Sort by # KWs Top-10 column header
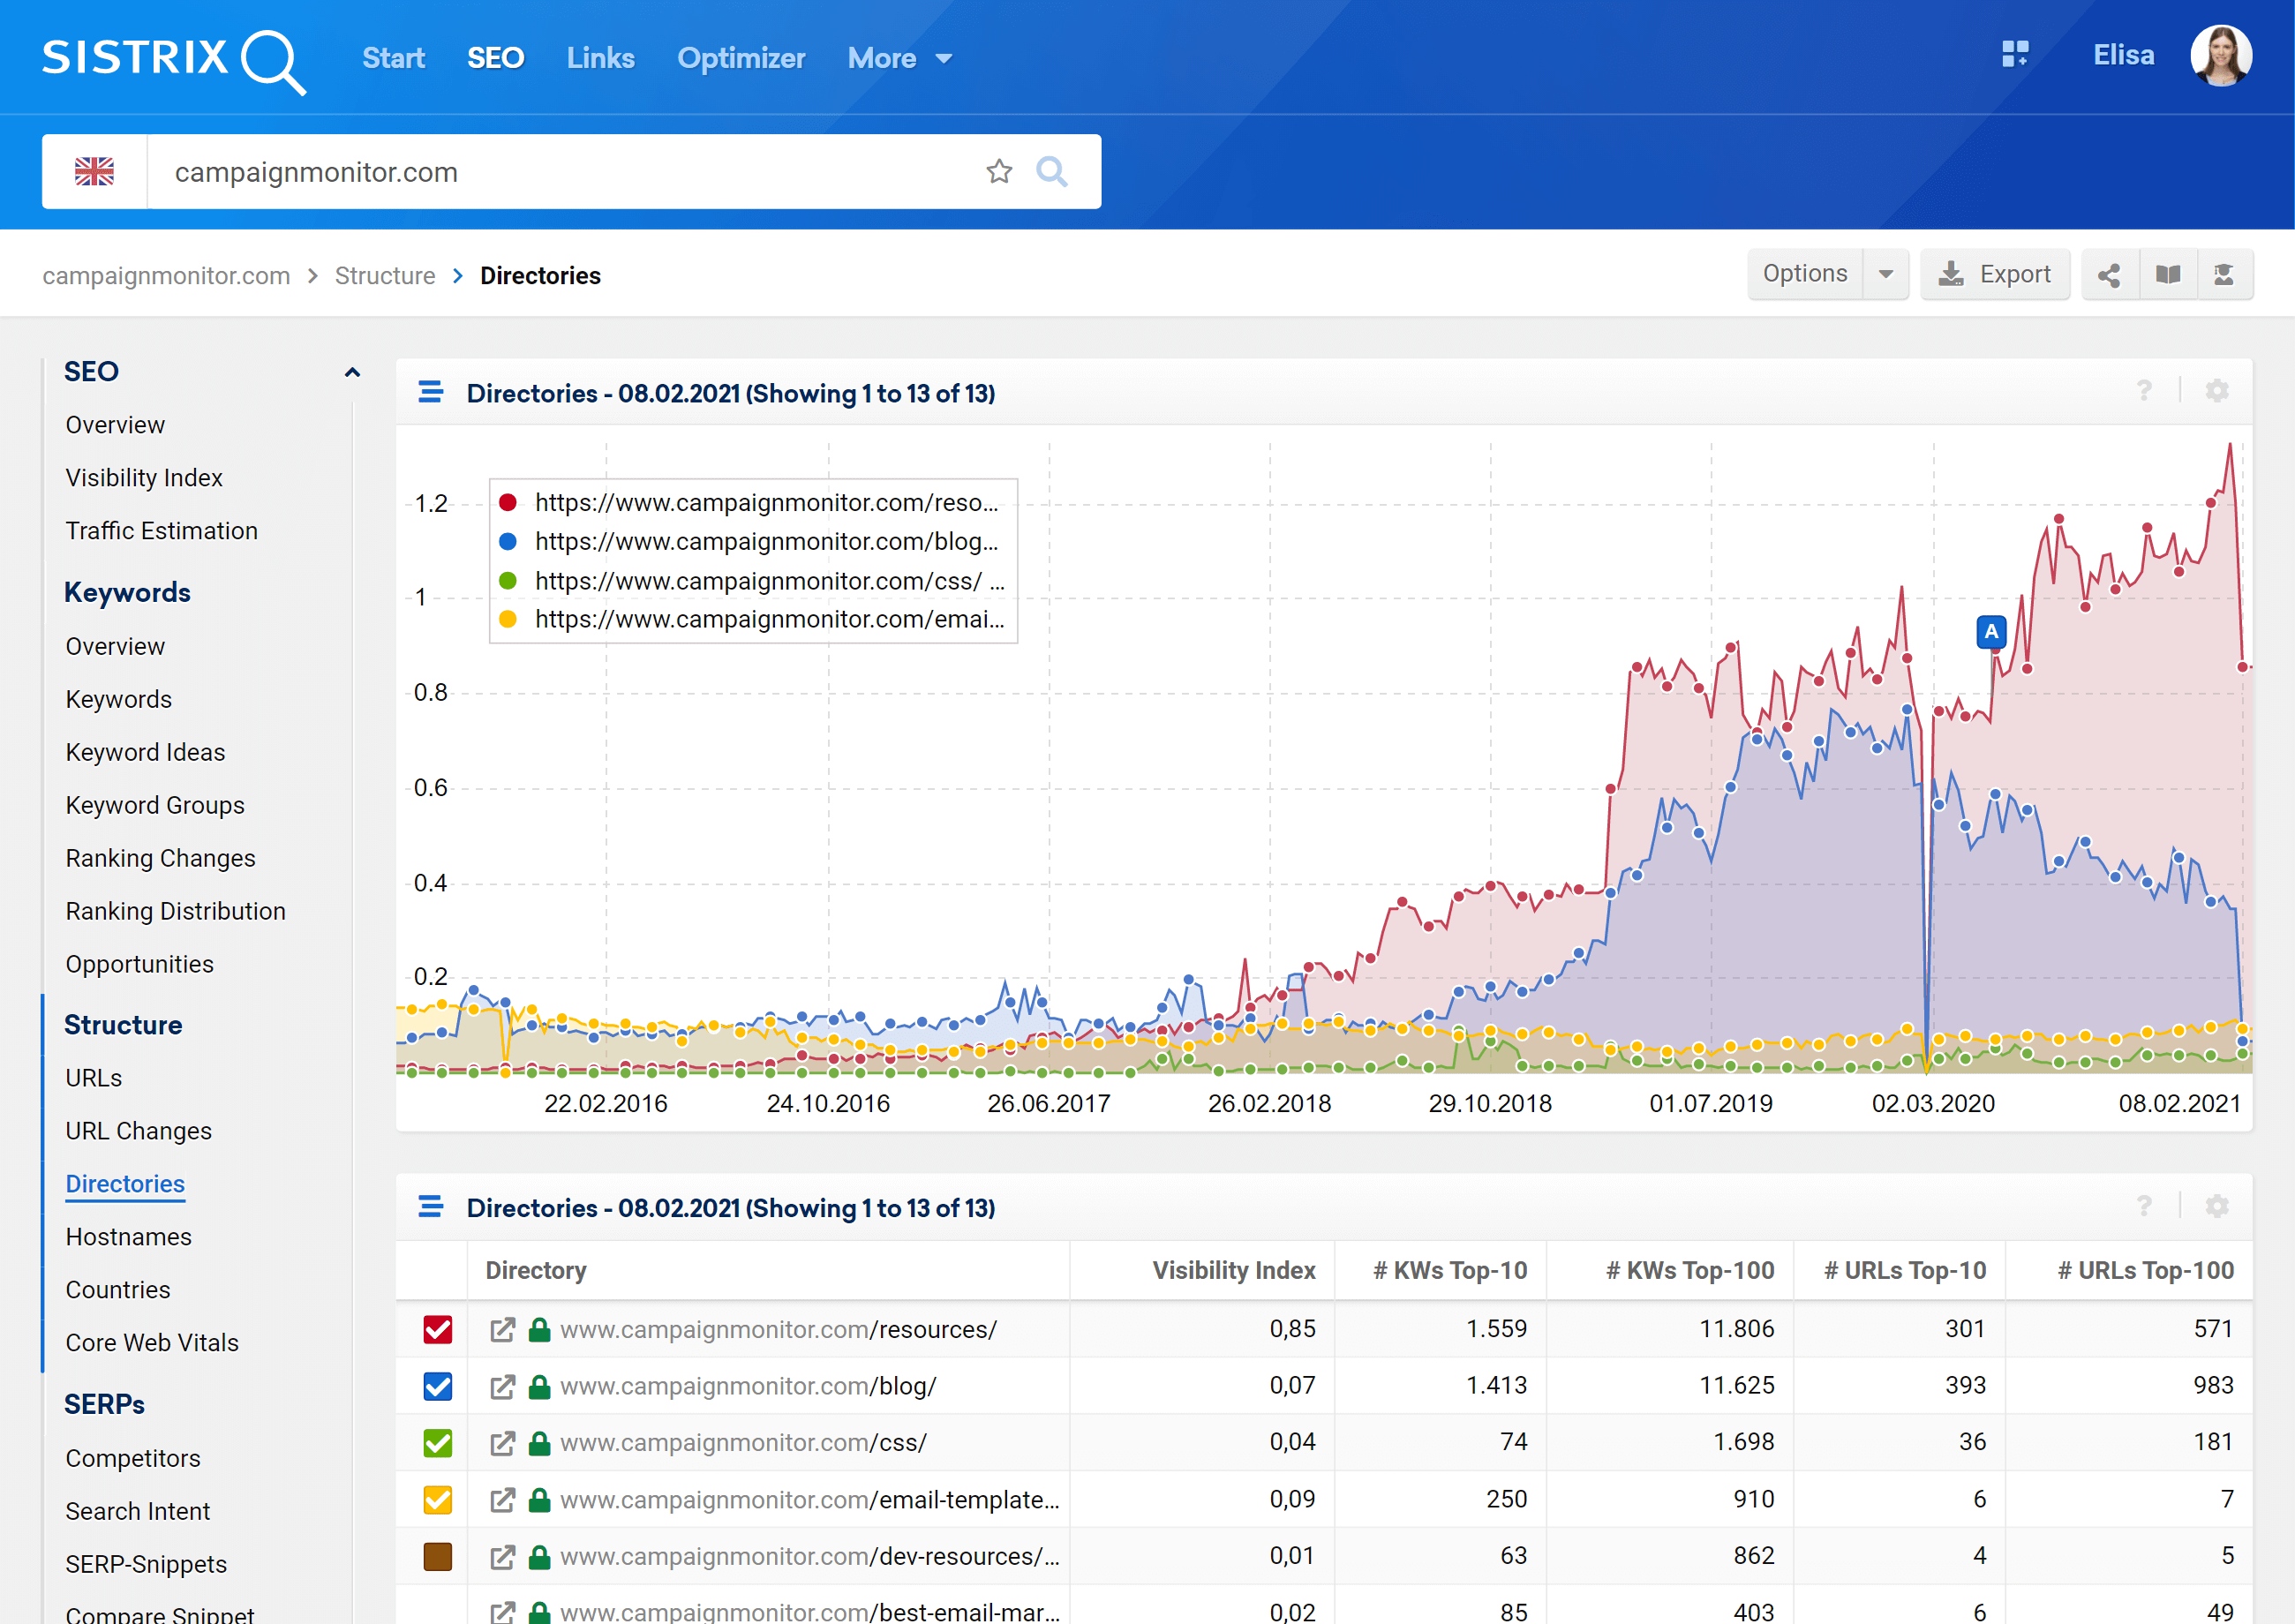Screen dimensions: 2295x1624 click(1450, 1270)
